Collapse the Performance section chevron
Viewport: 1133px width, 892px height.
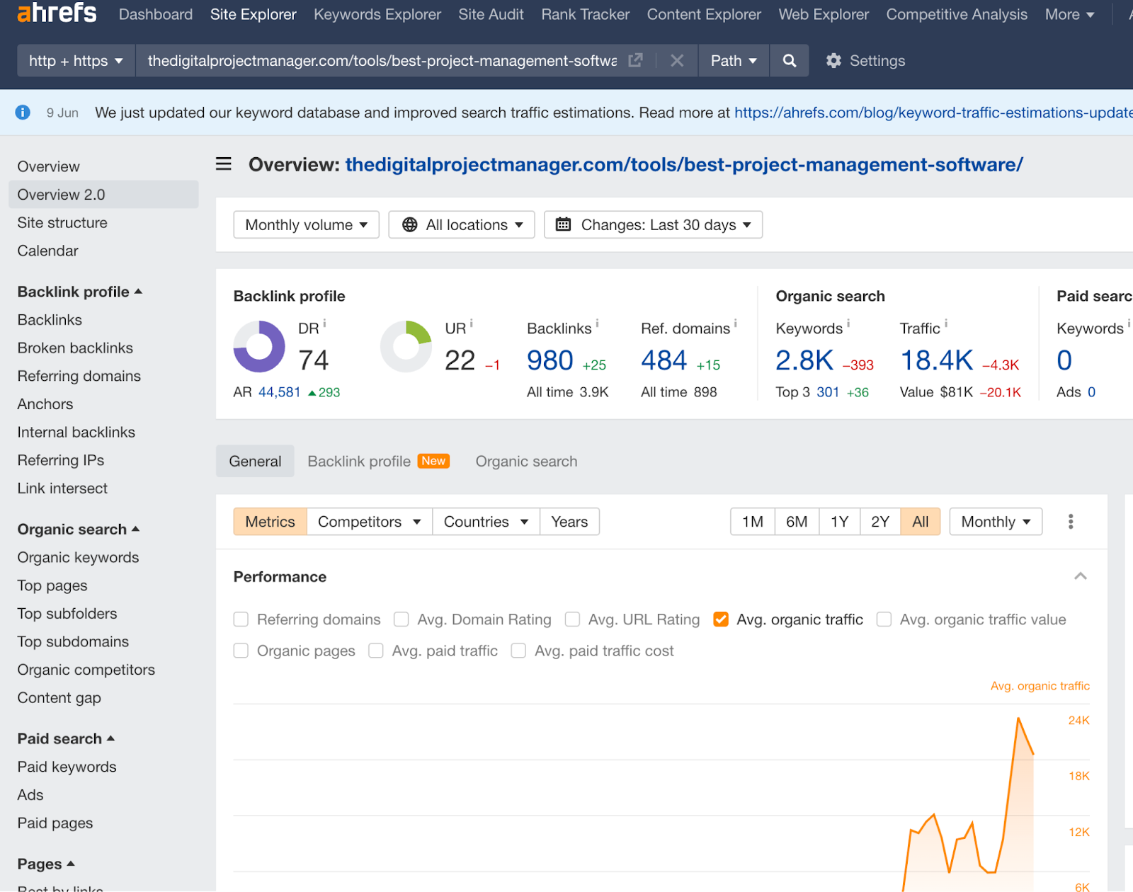tap(1081, 576)
